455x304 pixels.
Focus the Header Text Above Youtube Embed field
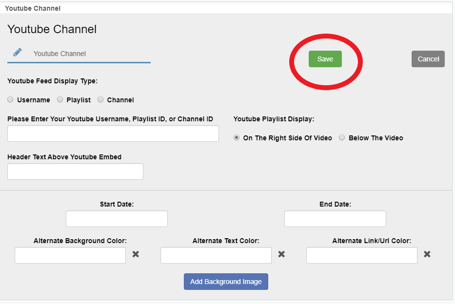(x=75, y=171)
